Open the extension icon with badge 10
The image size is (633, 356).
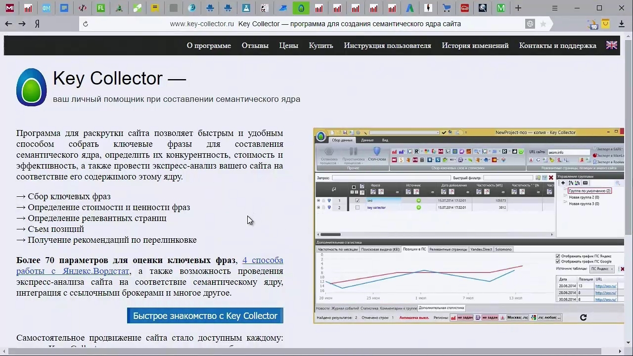click(593, 24)
